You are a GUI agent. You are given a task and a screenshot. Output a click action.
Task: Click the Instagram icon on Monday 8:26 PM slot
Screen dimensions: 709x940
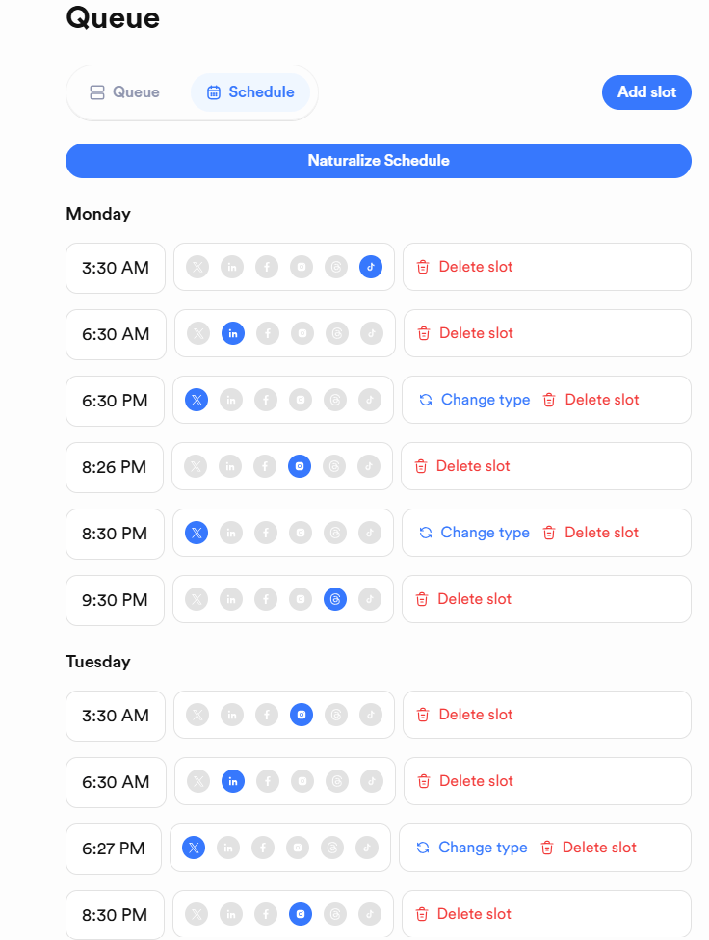(300, 466)
